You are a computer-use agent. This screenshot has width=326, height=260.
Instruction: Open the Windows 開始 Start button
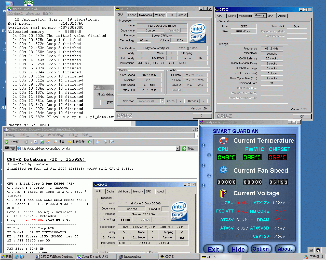point(6,257)
